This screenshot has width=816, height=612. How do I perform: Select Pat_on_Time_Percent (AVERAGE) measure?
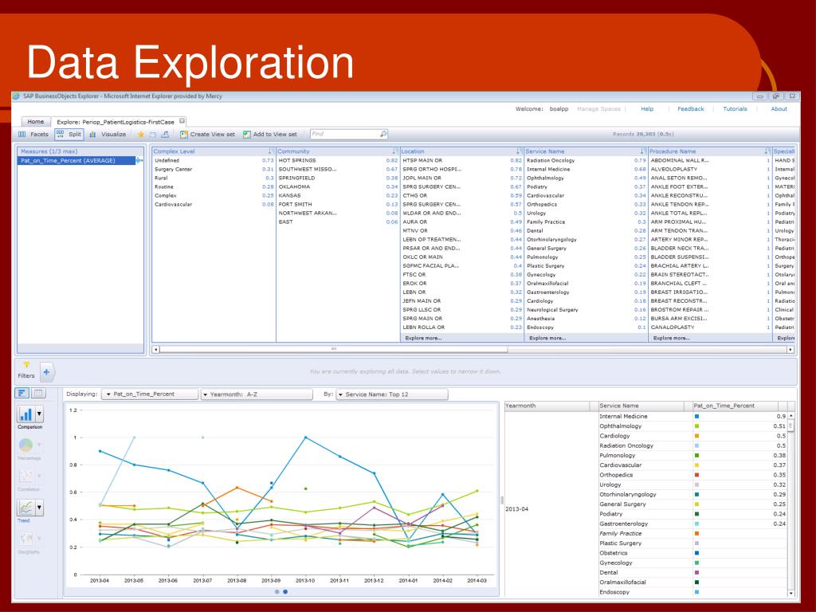76,160
